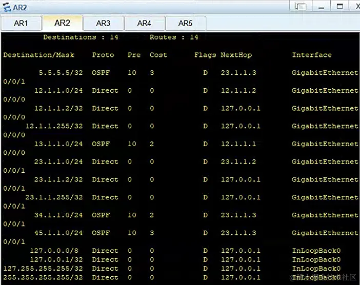This screenshot has height=285, width=360.
Task: Click next hop 12.1.1.2 of 12.1.1.0/24
Action: tap(238, 90)
